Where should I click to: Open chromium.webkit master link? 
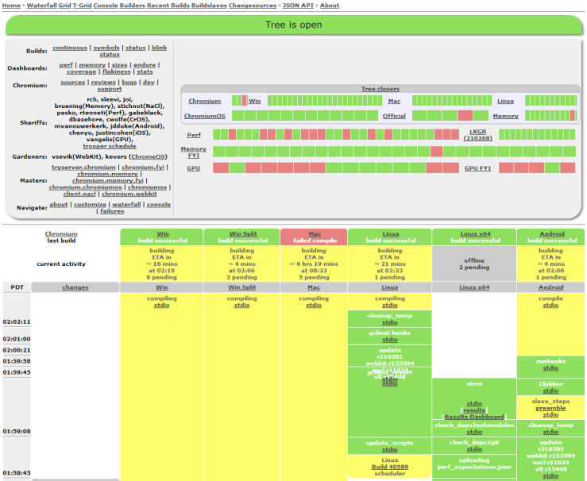pos(129,194)
